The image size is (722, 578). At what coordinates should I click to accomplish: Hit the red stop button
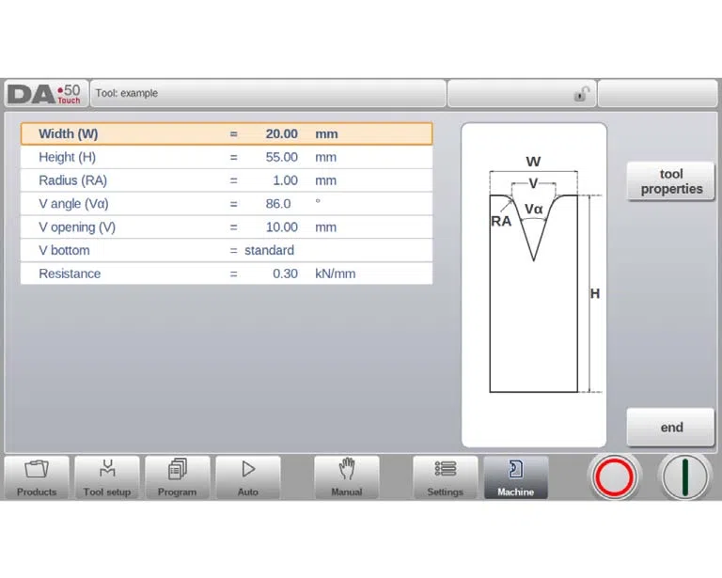pyautogui.click(x=615, y=477)
